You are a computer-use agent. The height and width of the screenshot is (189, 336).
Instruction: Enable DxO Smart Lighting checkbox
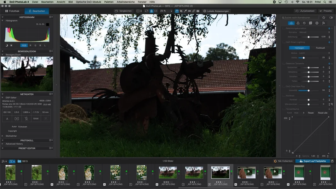(284, 42)
